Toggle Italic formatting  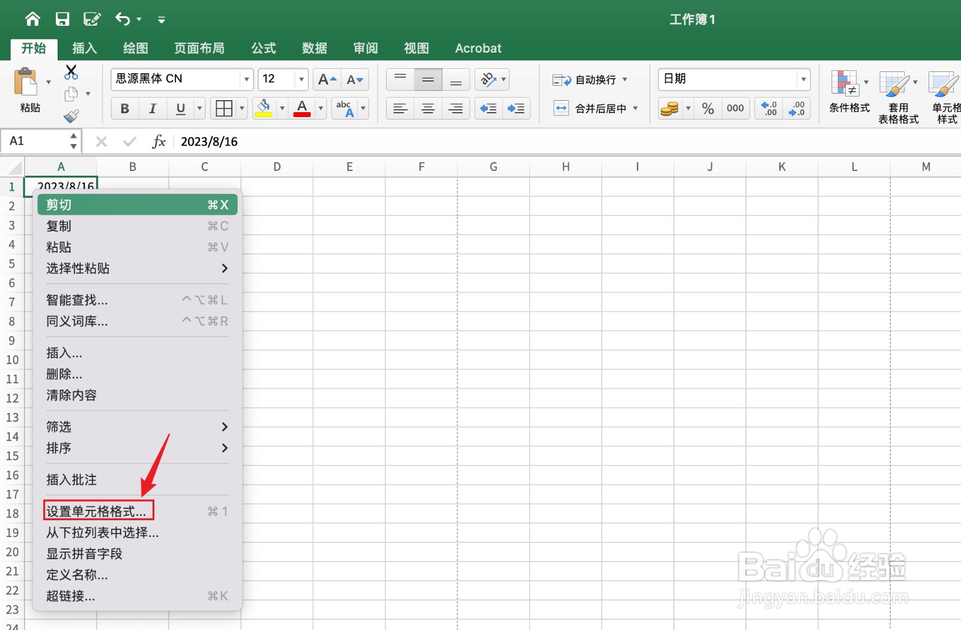(x=153, y=109)
